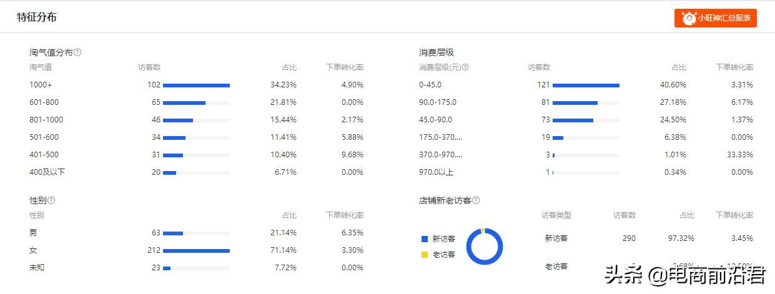Click the 501-600 row label
The image size is (775, 294).
point(44,137)
